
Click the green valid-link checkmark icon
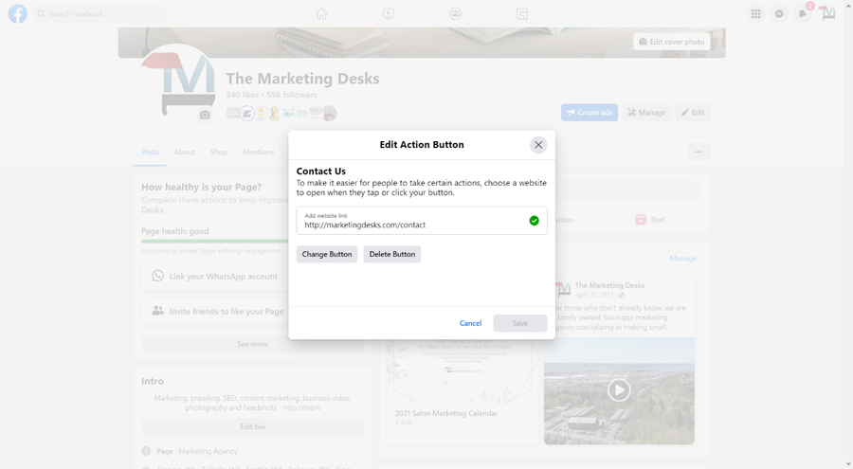click(x=535, y=221)
